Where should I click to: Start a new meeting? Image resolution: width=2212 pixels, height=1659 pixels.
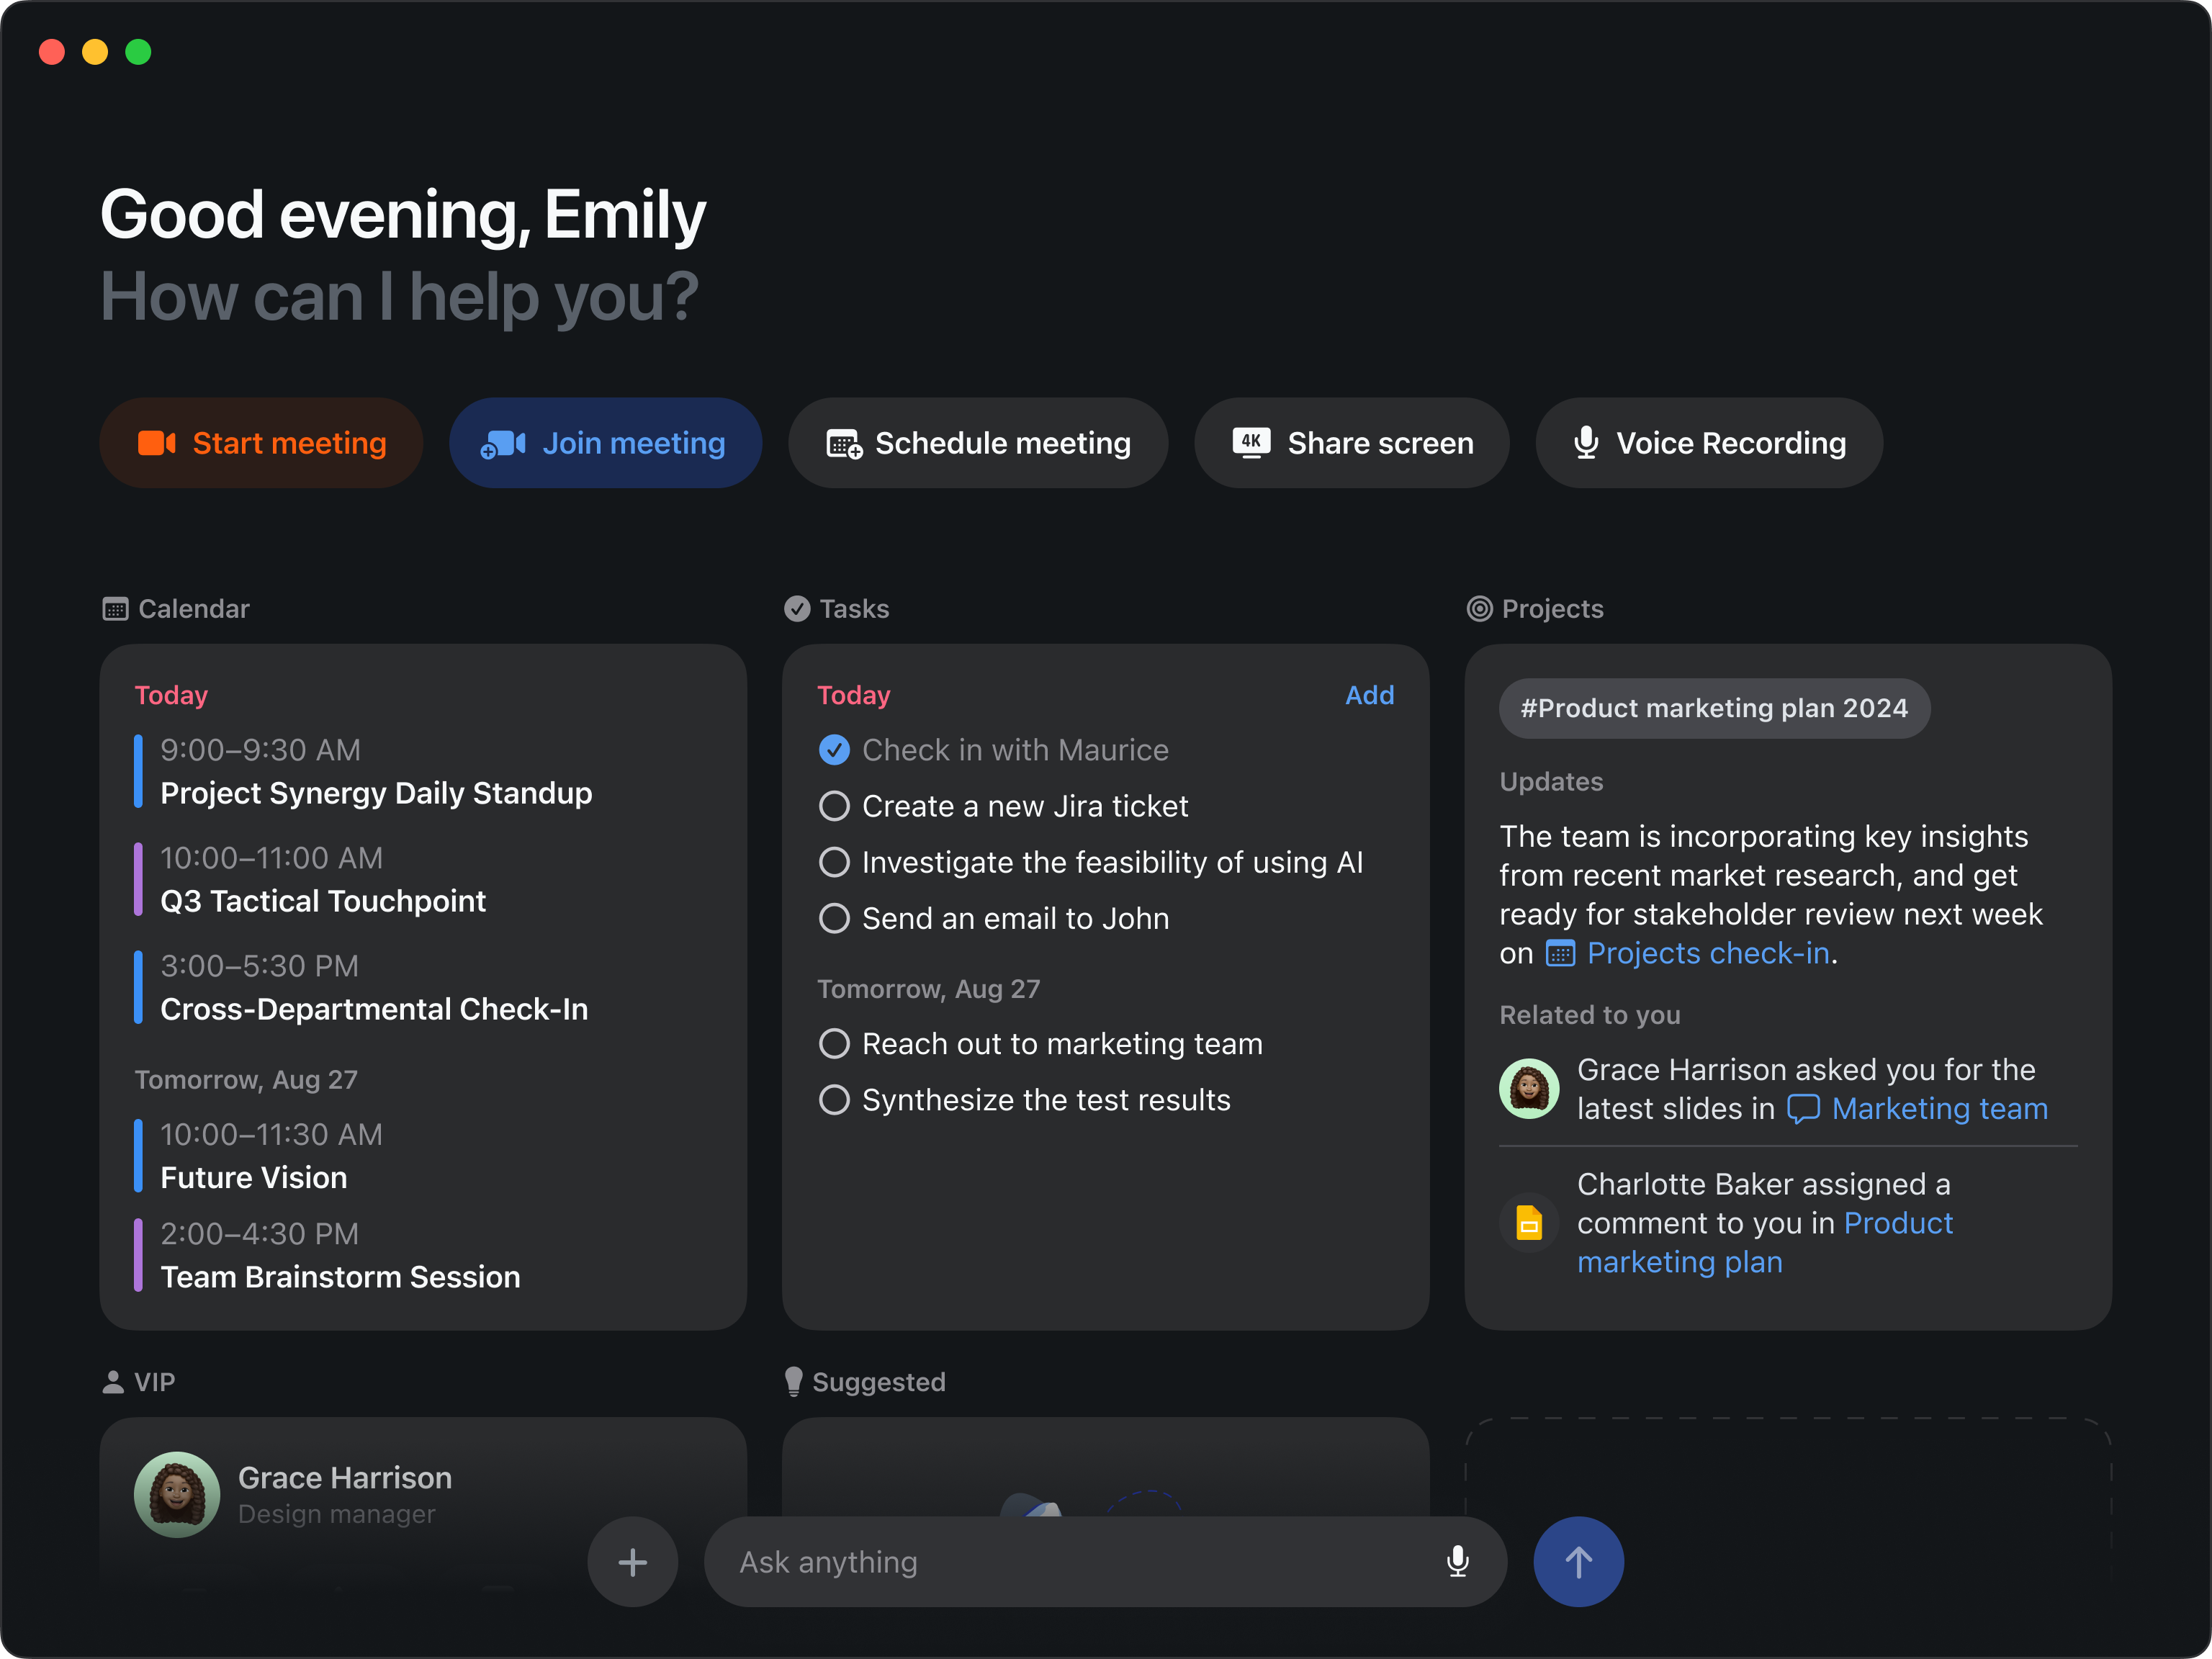(x=261, y=442)
